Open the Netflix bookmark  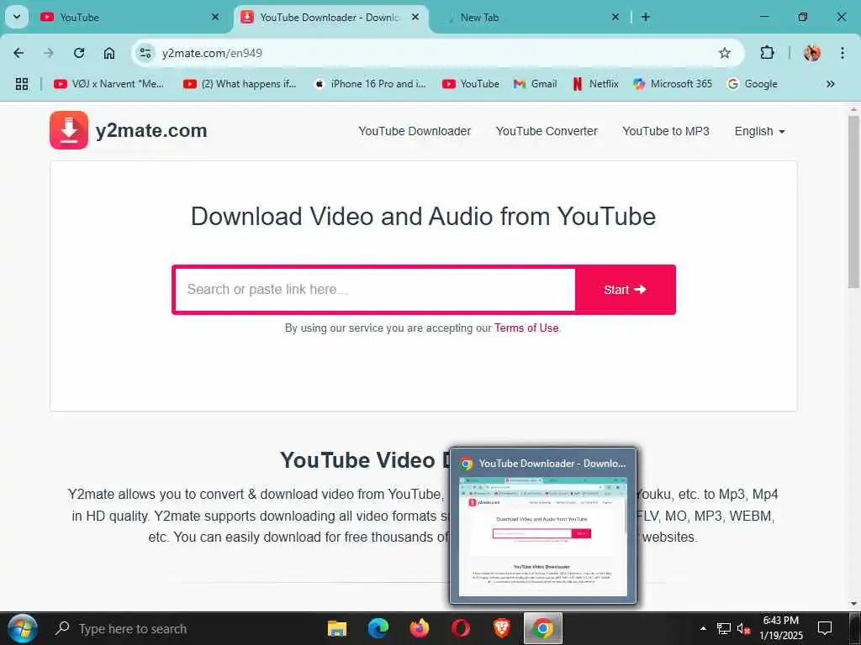tap(595, 84)
